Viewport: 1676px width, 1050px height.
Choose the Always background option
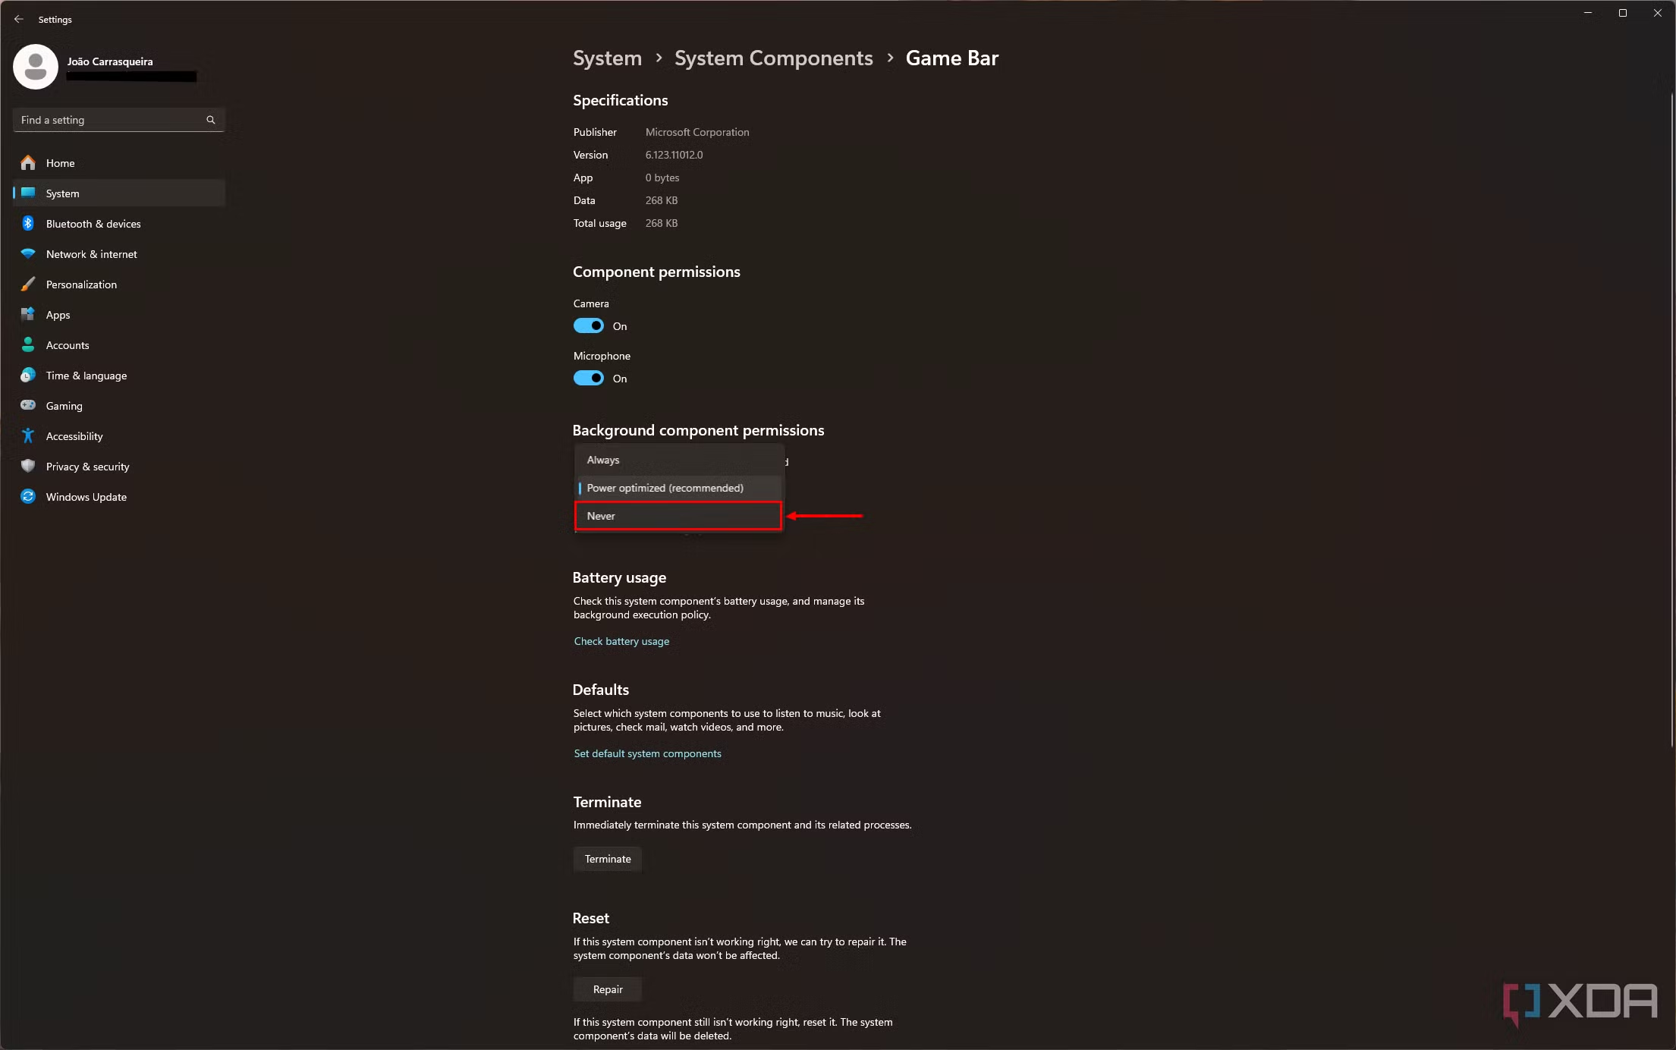click(678, 460)
